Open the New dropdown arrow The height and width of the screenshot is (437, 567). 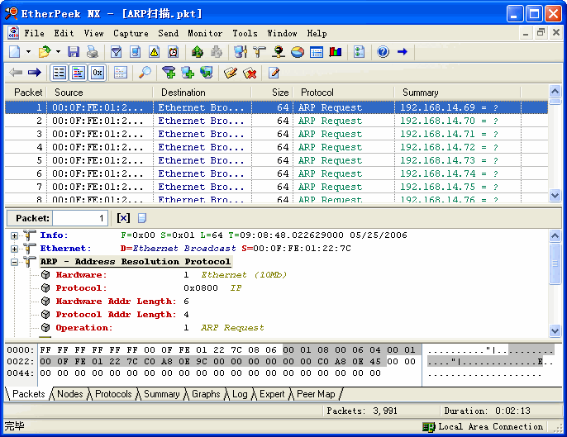pos(28,52)
